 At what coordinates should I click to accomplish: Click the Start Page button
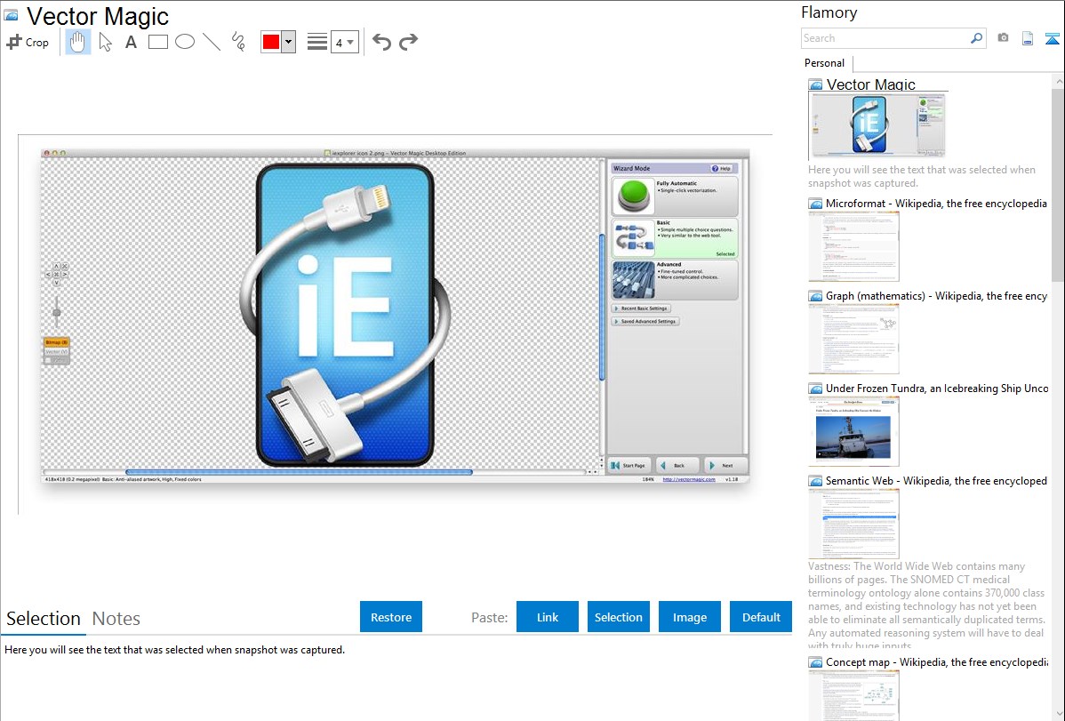[x=629, y=466]
